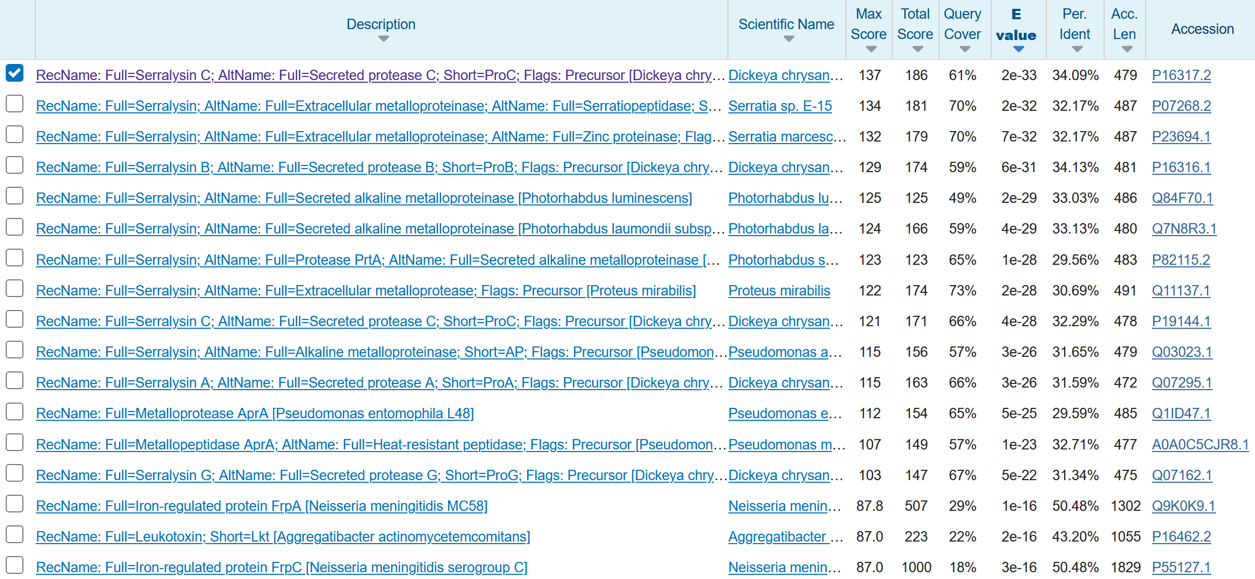Viewport: 1255px width, 579px height.
Task: Sort by Per. Ident column arrow
Action: point(1077,49)
